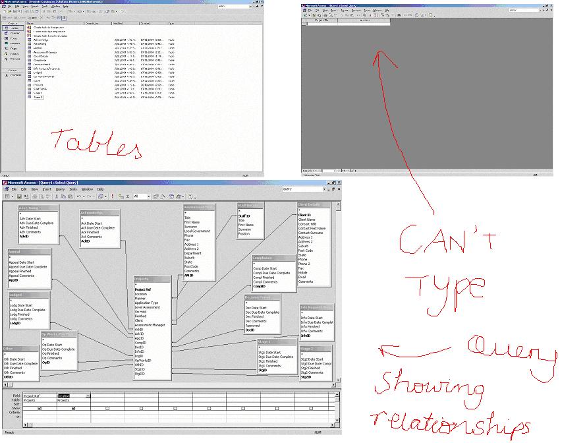Uncheck Show box for Location column
Viewport: 587px width, 443px height.
73,409
